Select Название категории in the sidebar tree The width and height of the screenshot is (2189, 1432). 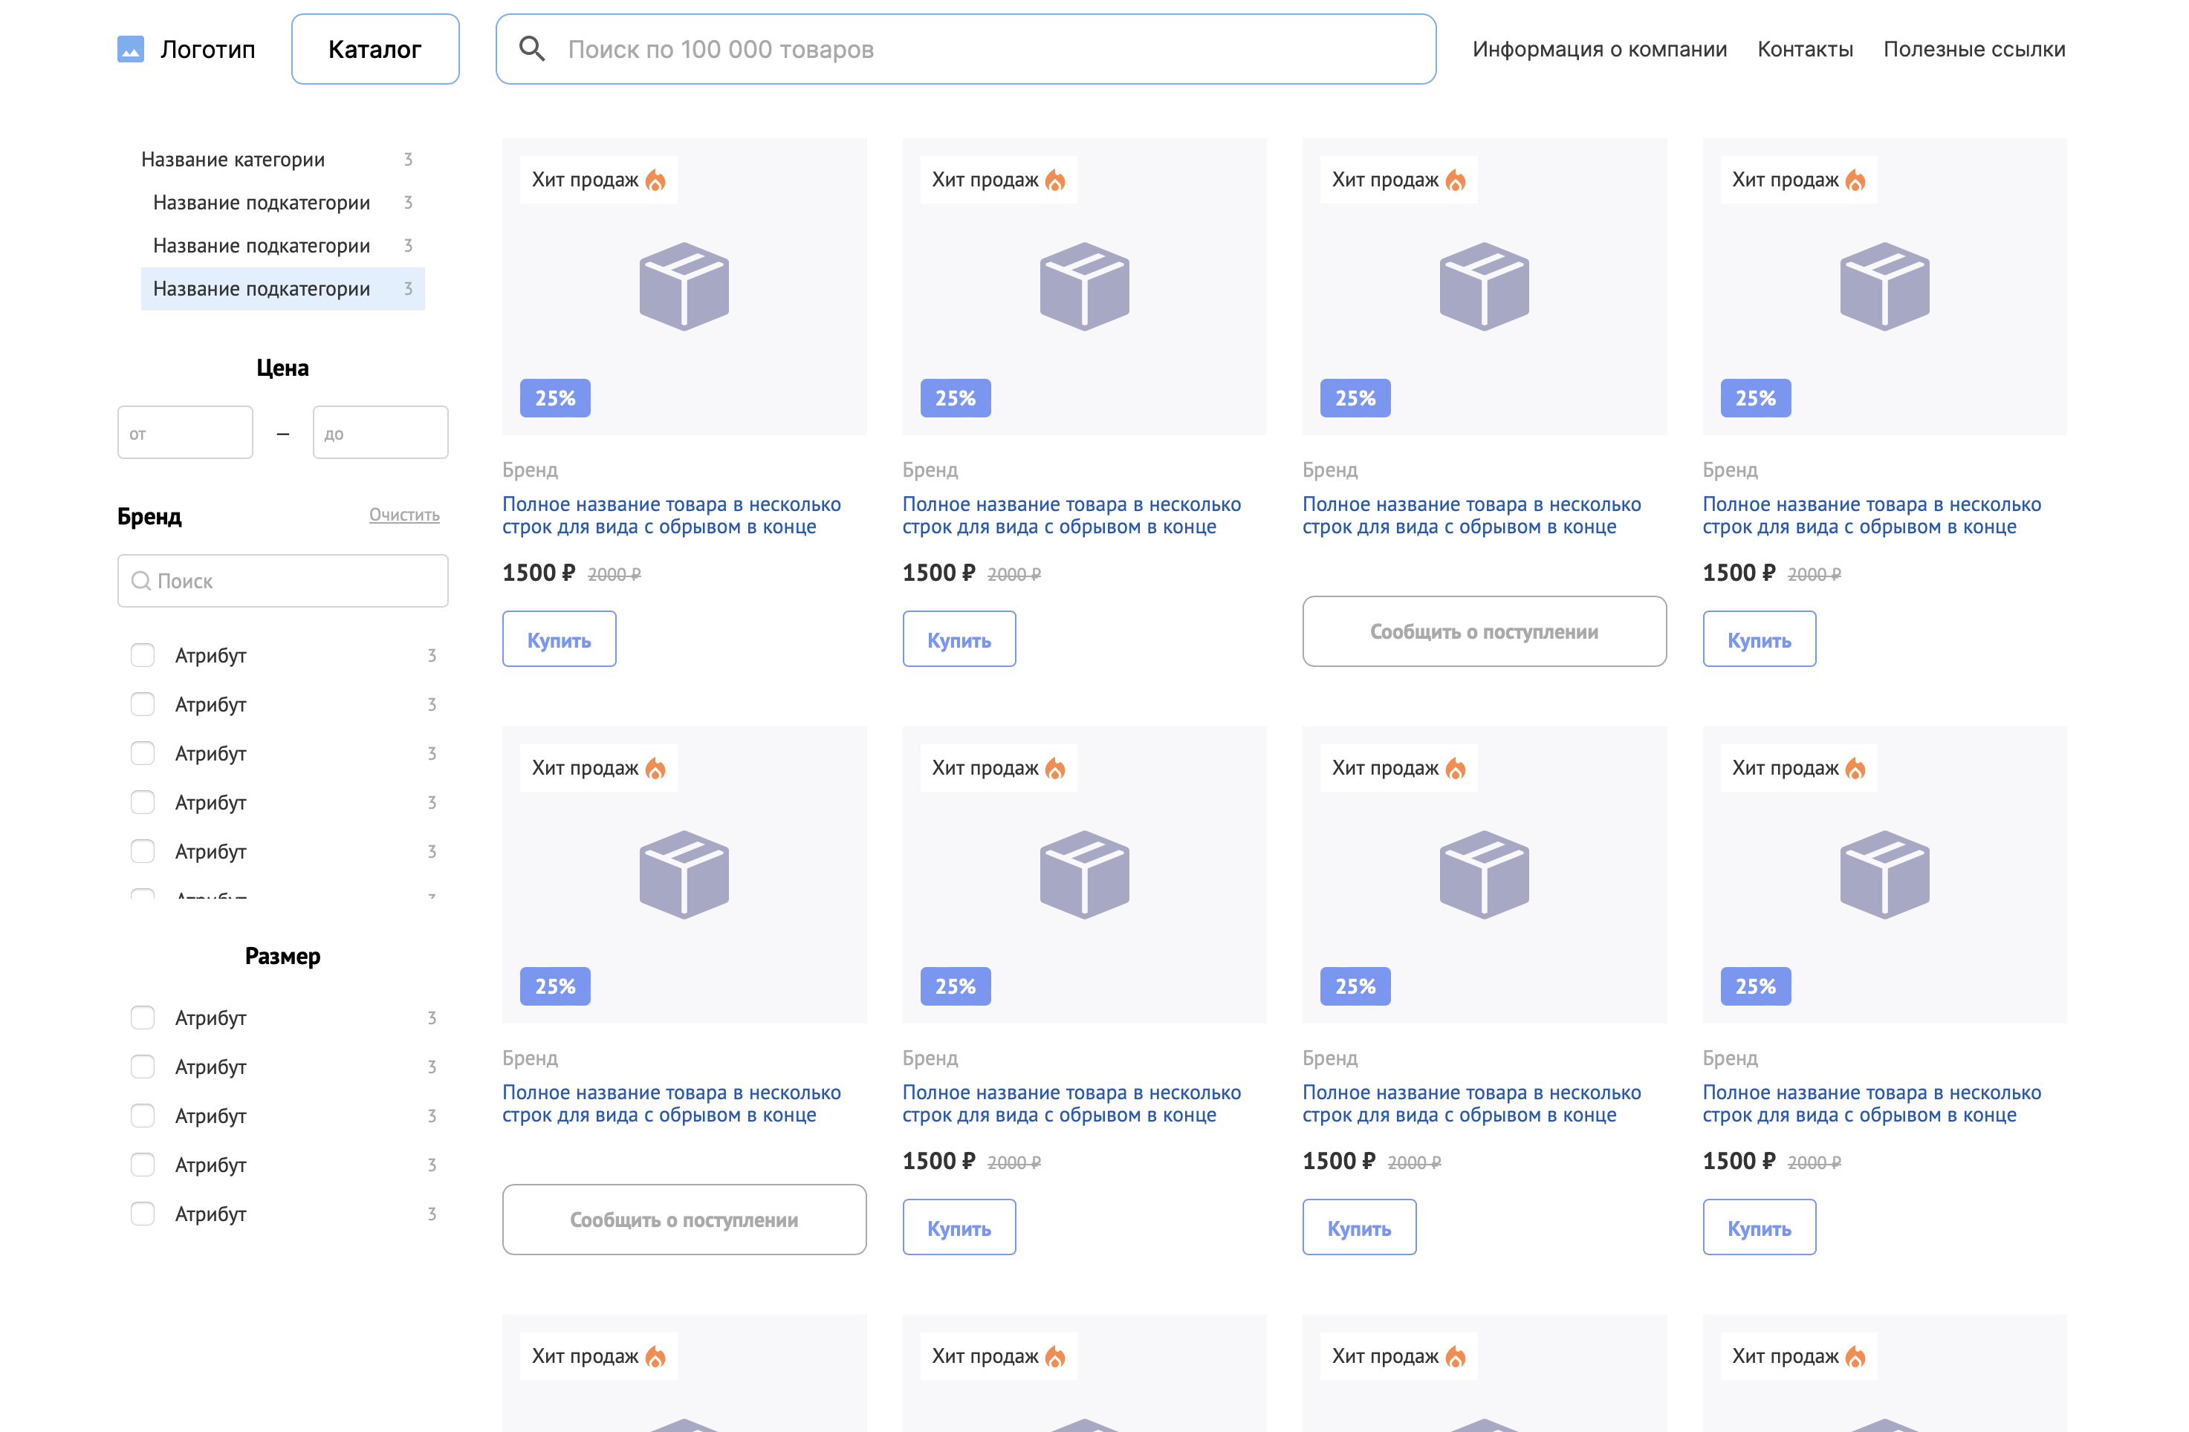pos(282,160)
